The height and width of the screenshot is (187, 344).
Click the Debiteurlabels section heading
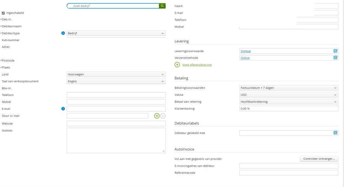point(187,123)
